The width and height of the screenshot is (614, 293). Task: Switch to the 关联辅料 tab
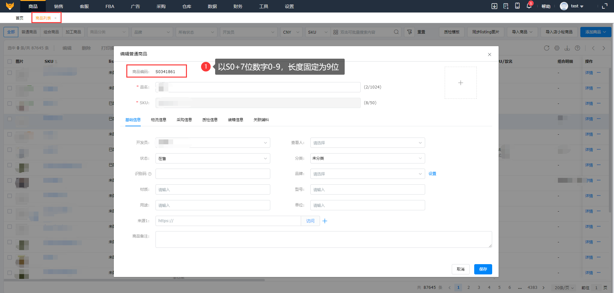pos(261,120)
